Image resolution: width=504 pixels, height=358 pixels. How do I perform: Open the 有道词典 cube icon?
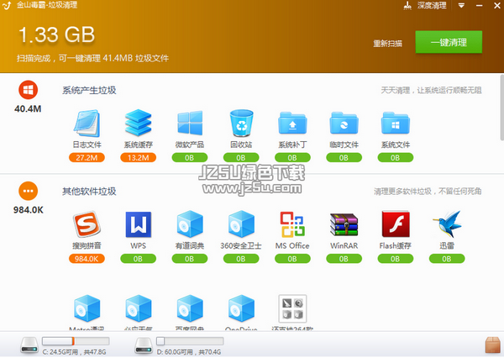coord(190,224)
